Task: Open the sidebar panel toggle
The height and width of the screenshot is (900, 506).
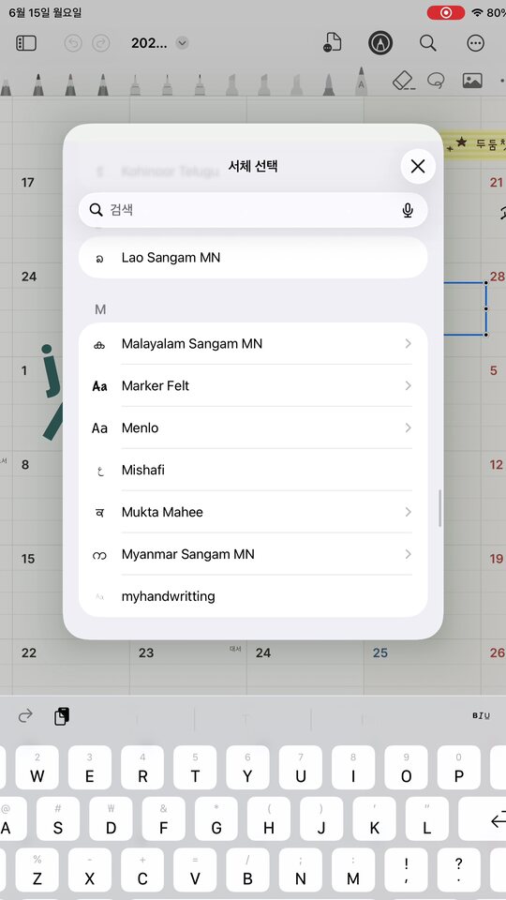Action: point(26,43)
